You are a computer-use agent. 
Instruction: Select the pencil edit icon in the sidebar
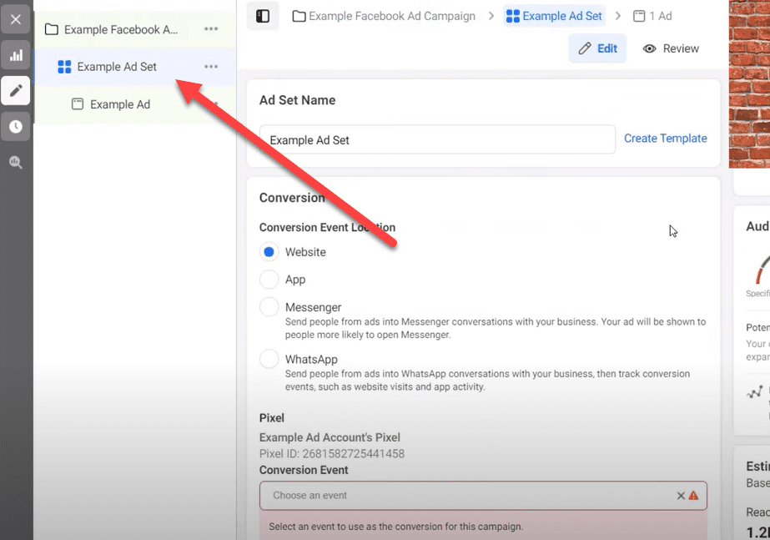(16, 90)
